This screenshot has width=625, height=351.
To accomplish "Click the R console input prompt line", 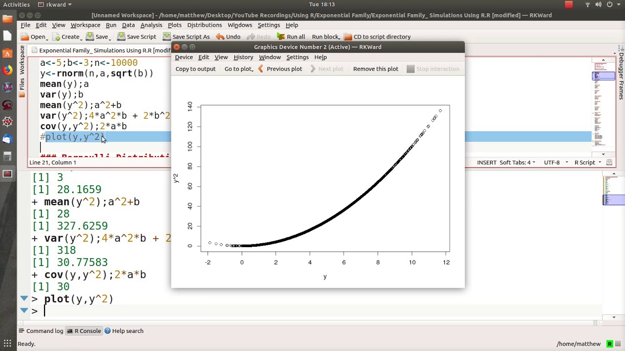I will tap(317, 311).
